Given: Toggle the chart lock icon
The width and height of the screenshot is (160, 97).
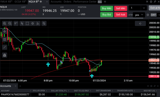Looking at the screenshot, I should [5, 55].
